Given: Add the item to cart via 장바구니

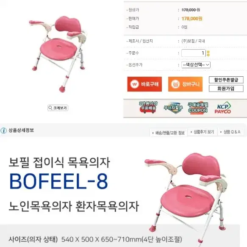Looking at the screenshot, I should pyautogui.click(x=185, y=84).
